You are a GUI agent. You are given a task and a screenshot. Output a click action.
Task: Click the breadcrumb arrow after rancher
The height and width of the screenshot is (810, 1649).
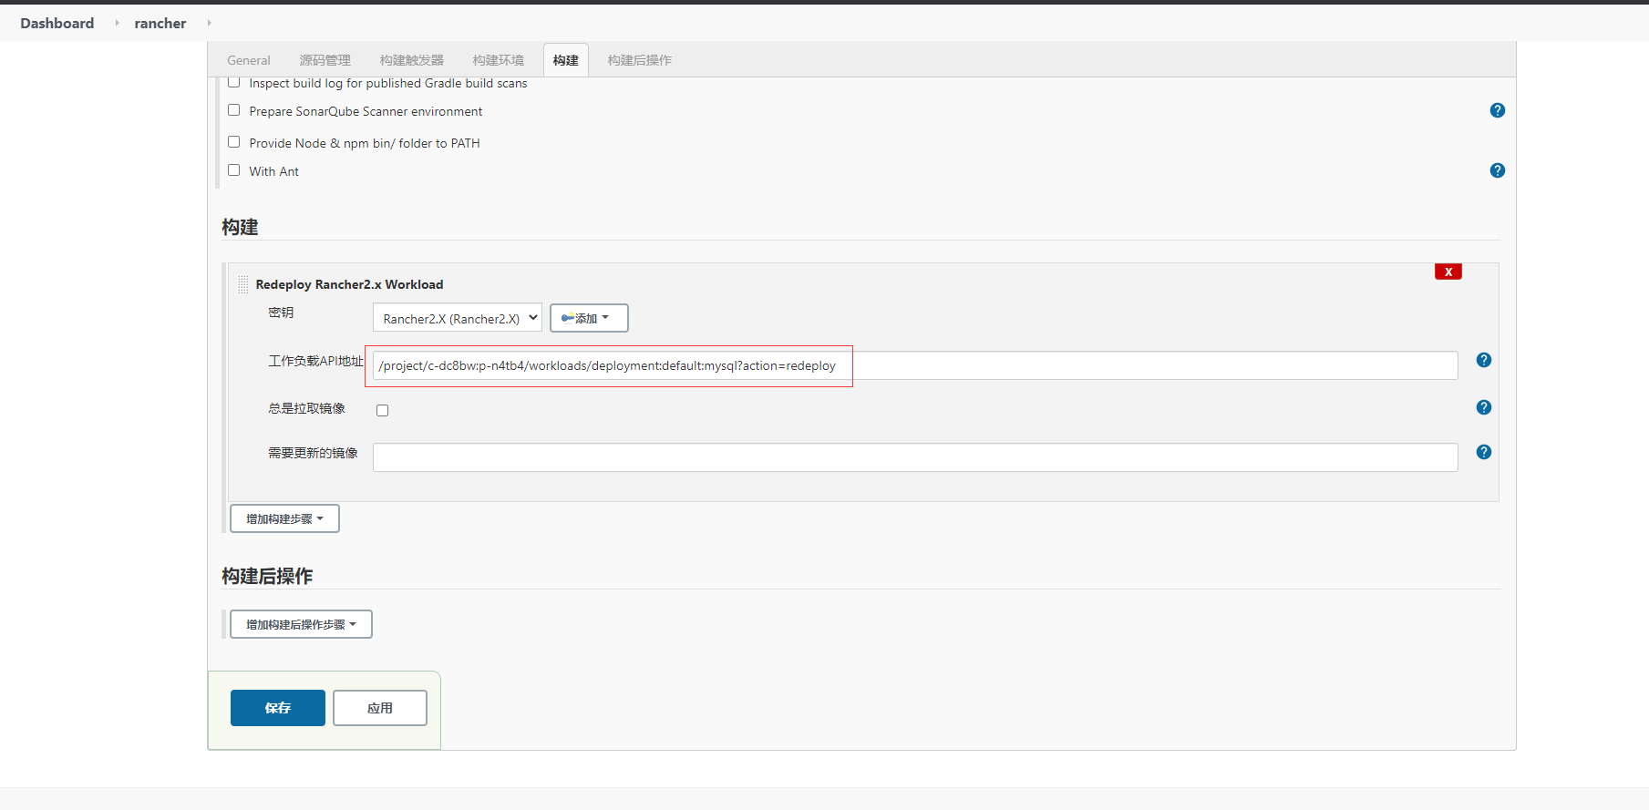coord(209,23)
